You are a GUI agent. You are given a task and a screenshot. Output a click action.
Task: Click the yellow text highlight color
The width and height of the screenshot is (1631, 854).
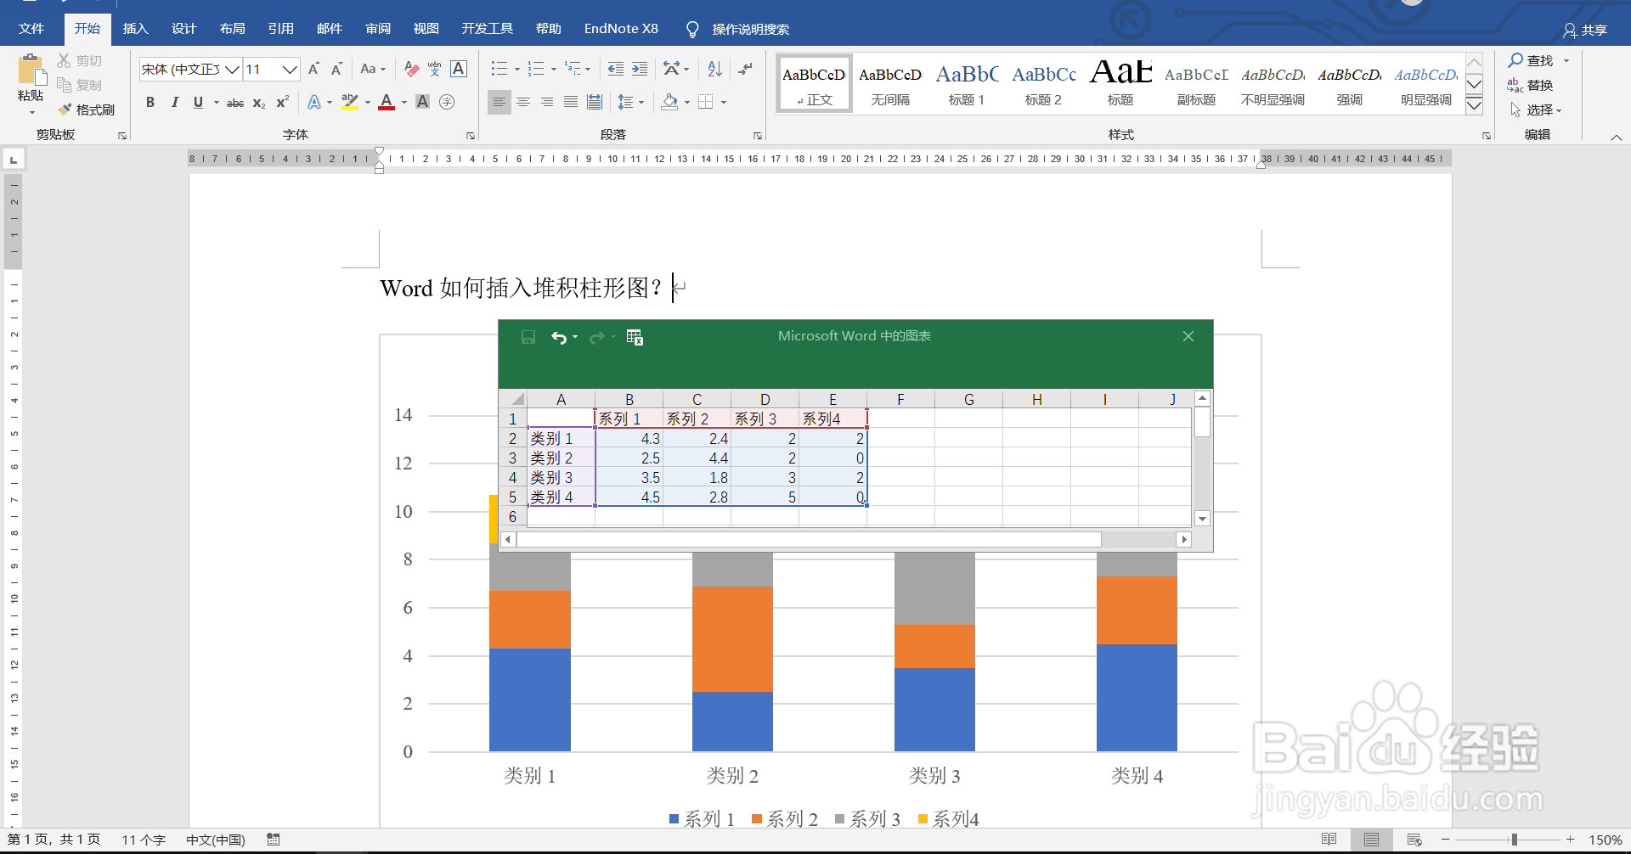tap(349, 102)
